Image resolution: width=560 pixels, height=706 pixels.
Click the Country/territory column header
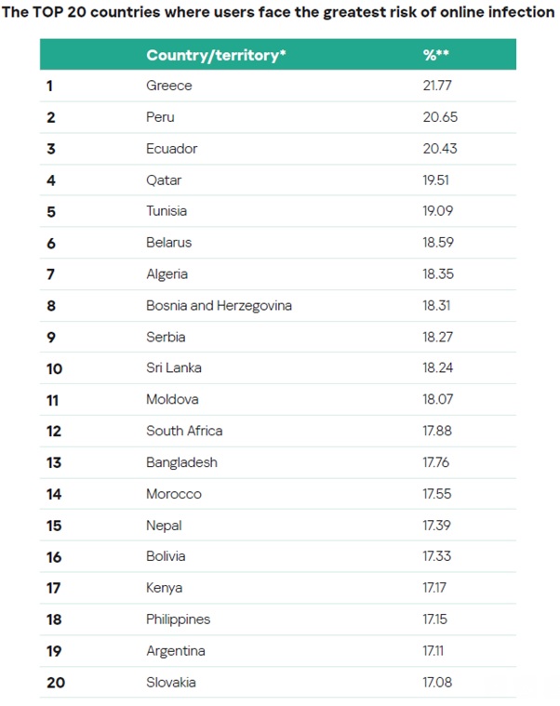[x=216, y=55]
